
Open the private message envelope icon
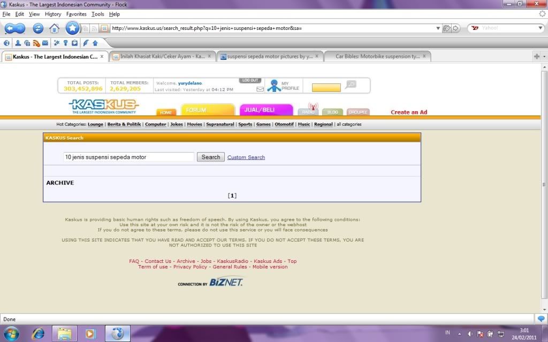(260, 89)
